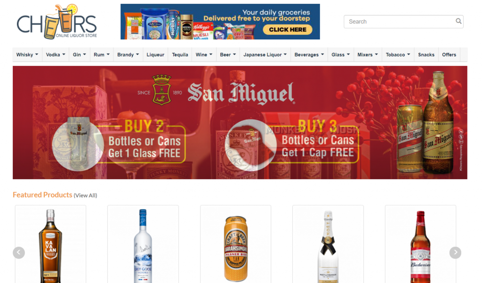Image resolution: width=482 pixels, height=283 pixels.
Task: Click the grocery delivery Click Here banner
Action: tap(288, 29)
